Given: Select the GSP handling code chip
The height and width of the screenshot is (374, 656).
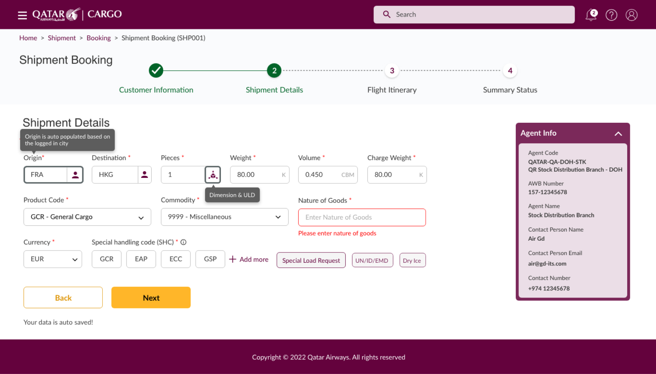Looking at the screenshot, I should point(210,259).
